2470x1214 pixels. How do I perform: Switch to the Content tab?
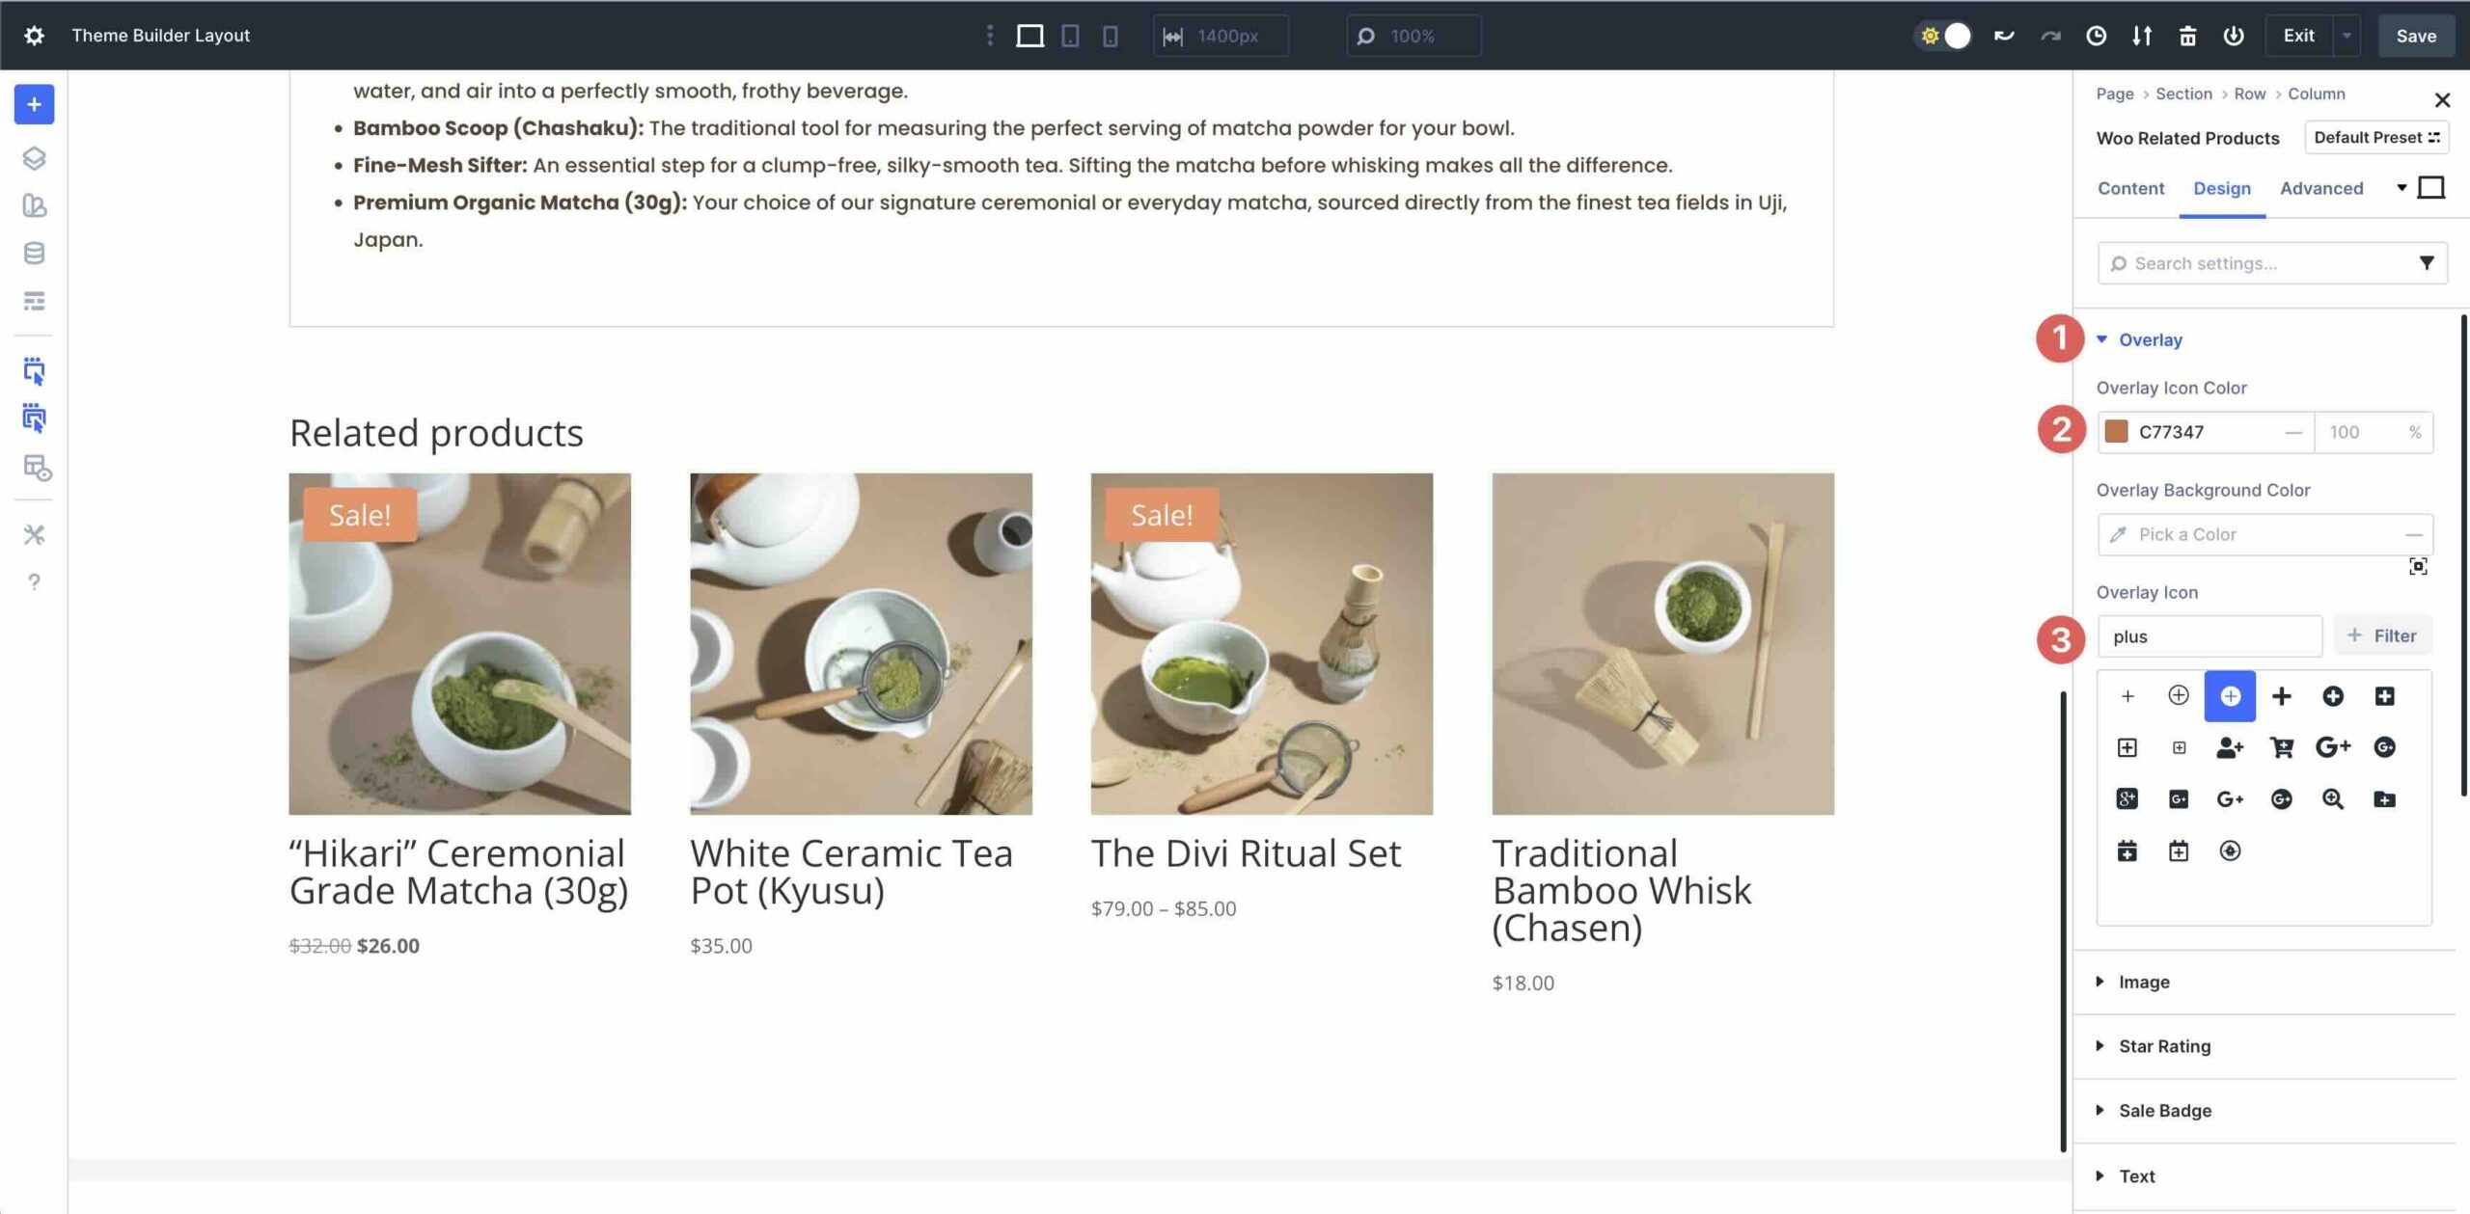(2130, 188)
